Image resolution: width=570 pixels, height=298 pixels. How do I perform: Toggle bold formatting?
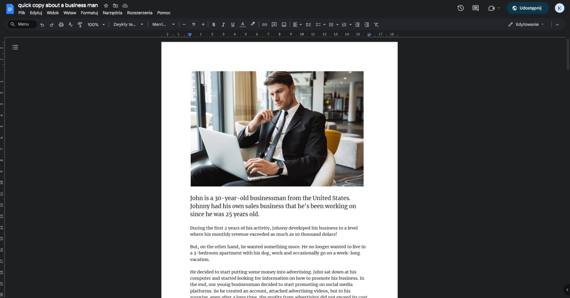click(x=214, y=24)
